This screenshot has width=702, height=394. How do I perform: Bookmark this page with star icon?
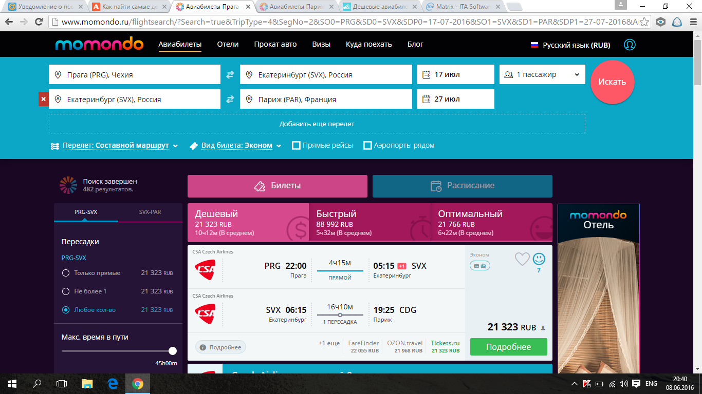[645, 22]
